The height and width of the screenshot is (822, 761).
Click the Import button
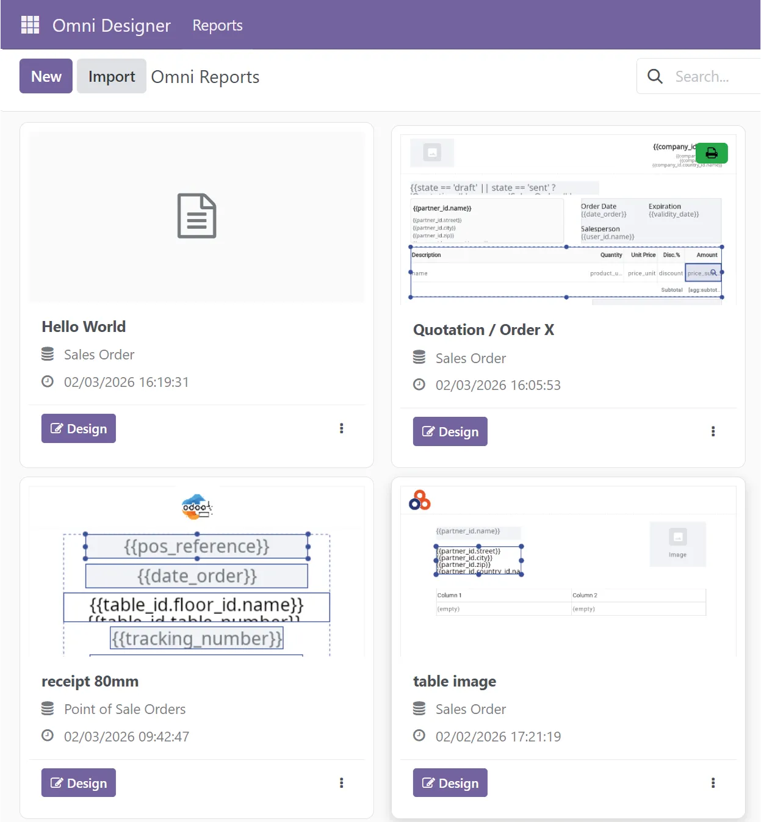click(111, 76)
